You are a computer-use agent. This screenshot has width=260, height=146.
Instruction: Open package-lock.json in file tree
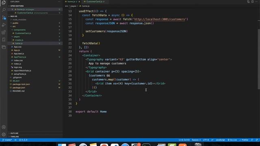[x=35, y=84]
